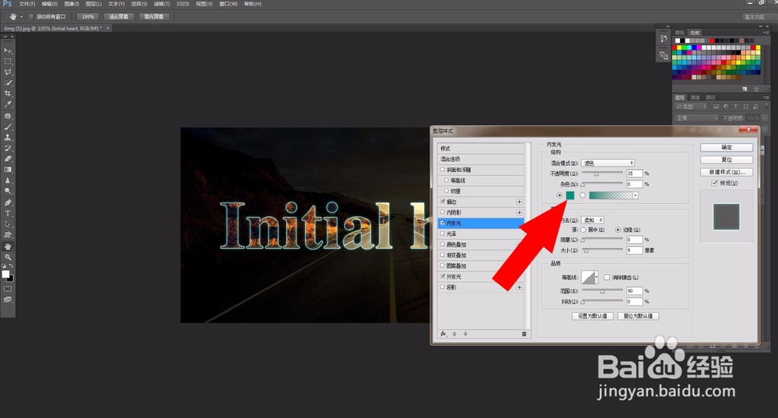This screenshot has width=778, height=418.
Task: Select the Brush tool
Action: (8, 127)
